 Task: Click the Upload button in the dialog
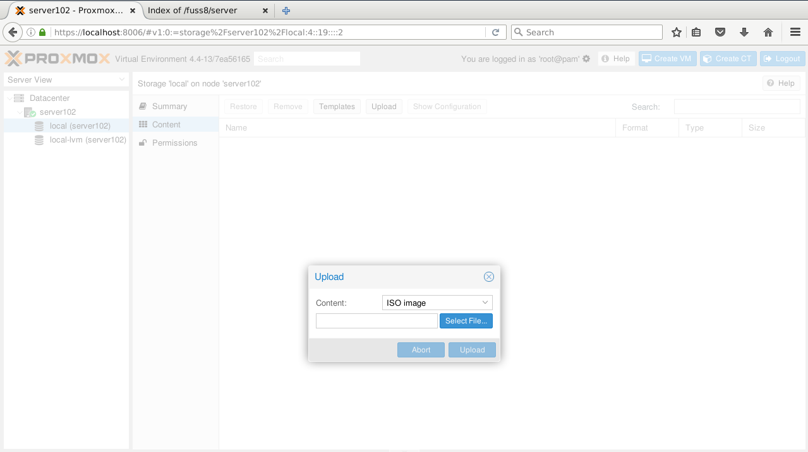(472, 350)
